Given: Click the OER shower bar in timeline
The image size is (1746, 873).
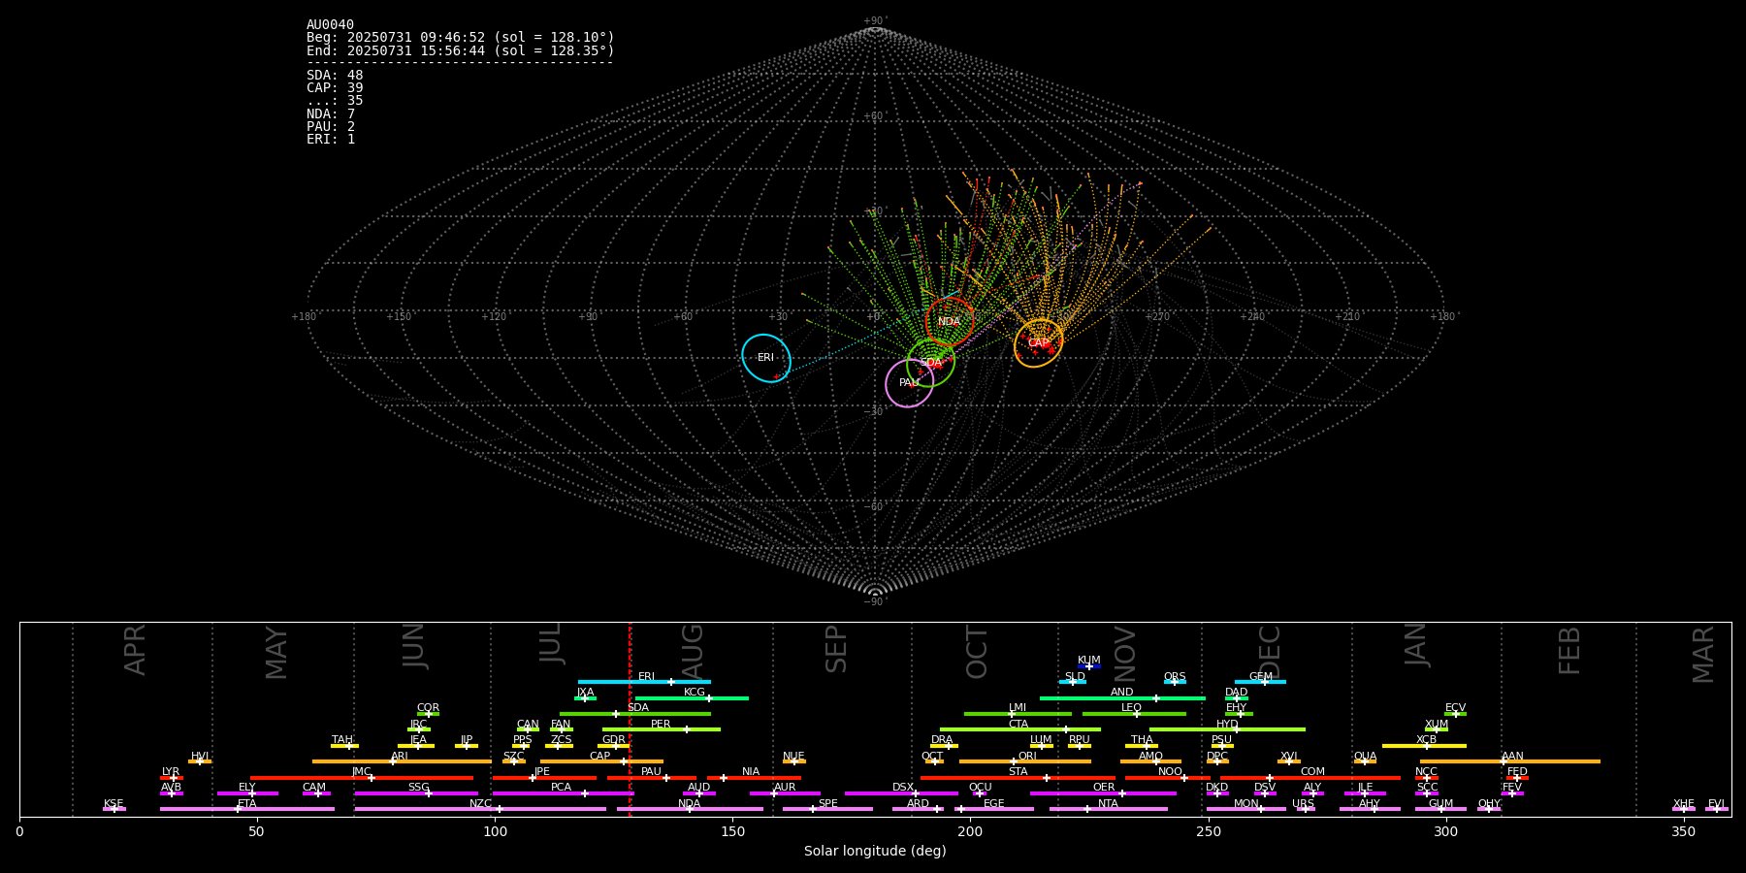Looking at the screenshot, I should (1103, 793).
